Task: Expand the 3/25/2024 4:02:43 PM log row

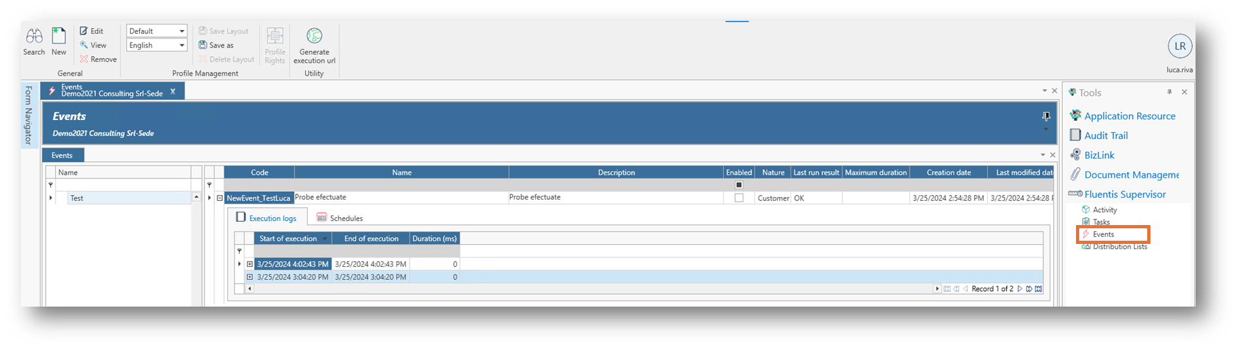Action: (x=250, y=264)
